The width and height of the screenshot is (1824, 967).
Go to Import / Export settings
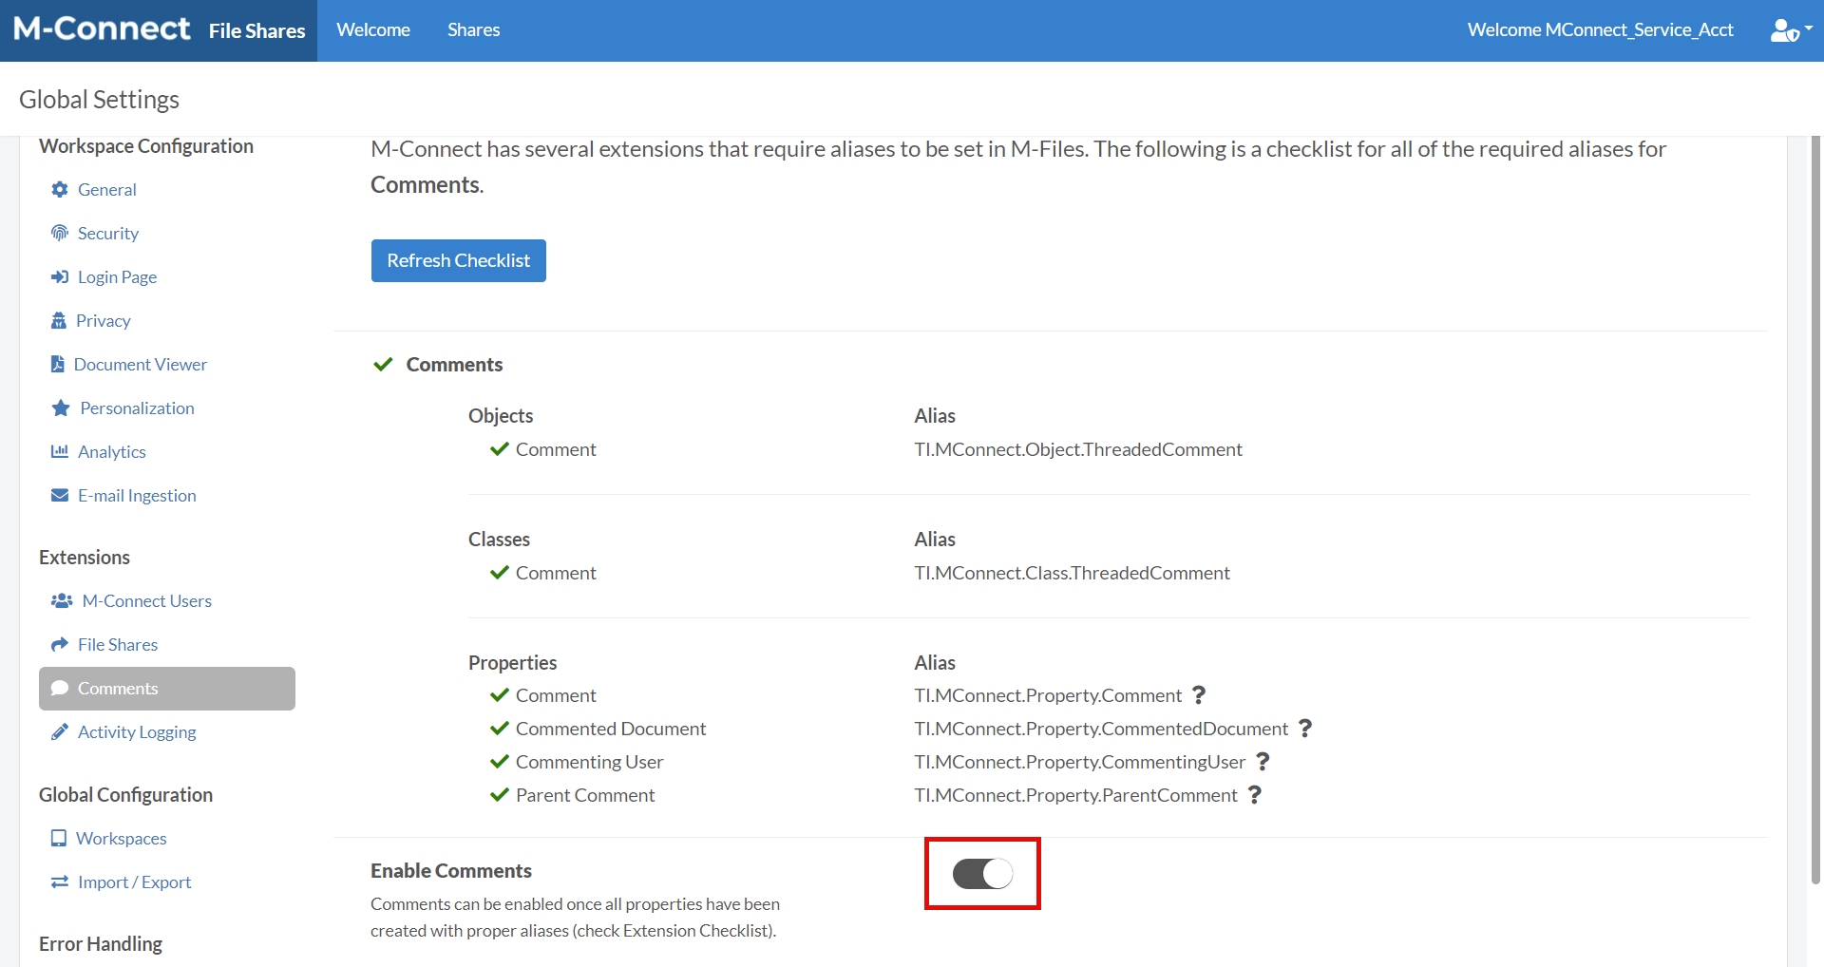[x=134, y=882]
